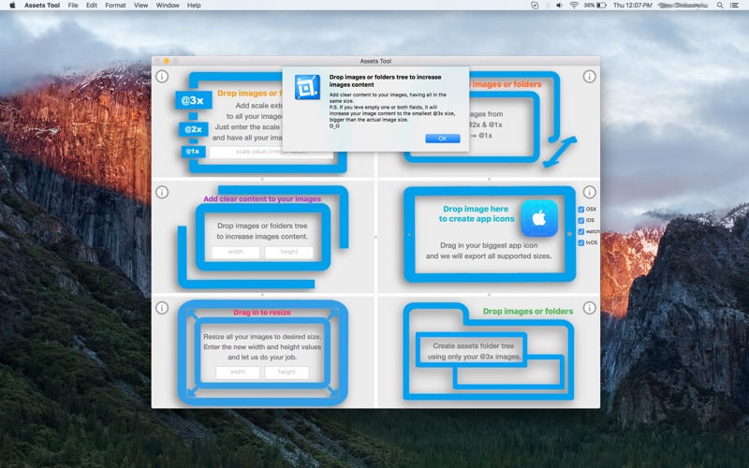Image resolution: width=749 pixels, height=468 pixels.
Task: Open the Help menu
Action: point(194,6)
